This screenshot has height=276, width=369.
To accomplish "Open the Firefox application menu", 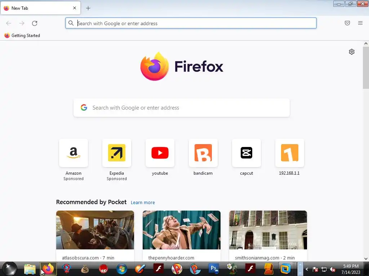I will tap(360, 23).
